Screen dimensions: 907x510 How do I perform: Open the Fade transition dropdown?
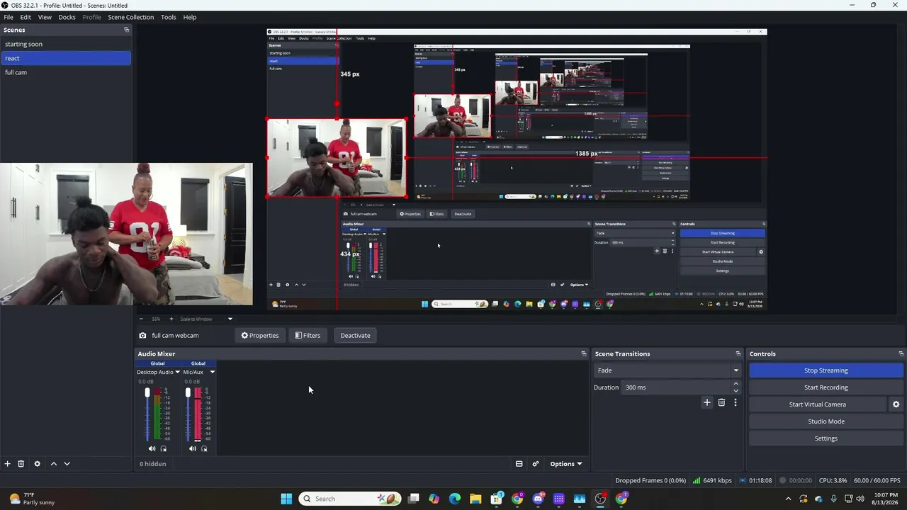coord(667,370)
